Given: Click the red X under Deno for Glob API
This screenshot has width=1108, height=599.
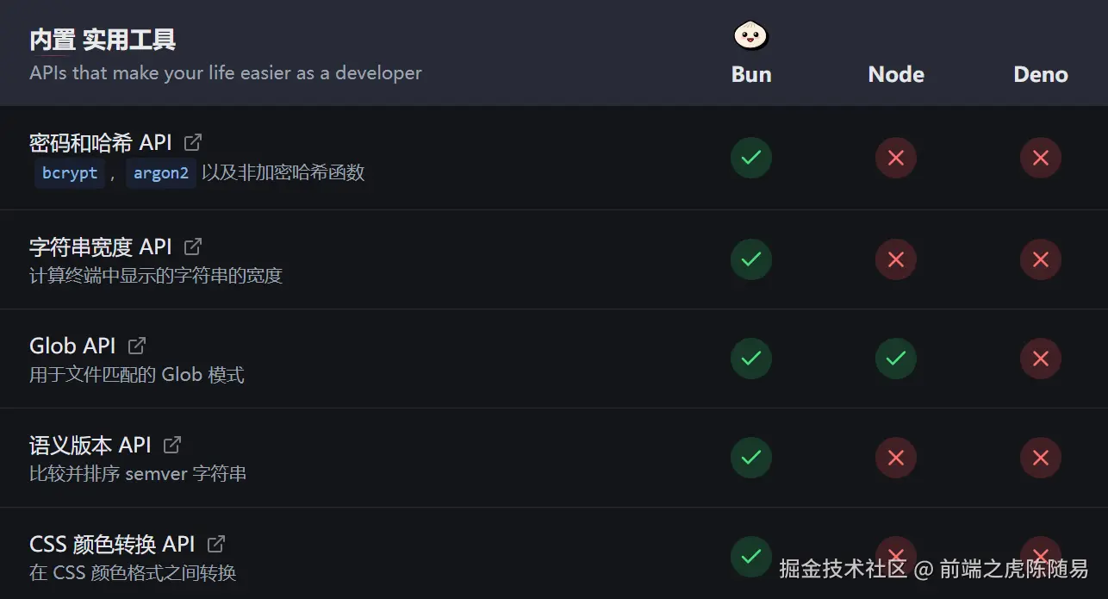Looking at the screenshot, I should (1040, 359).
